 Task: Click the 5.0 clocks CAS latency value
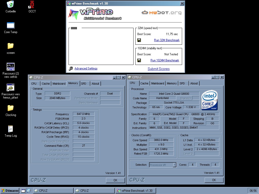point(83,123)
